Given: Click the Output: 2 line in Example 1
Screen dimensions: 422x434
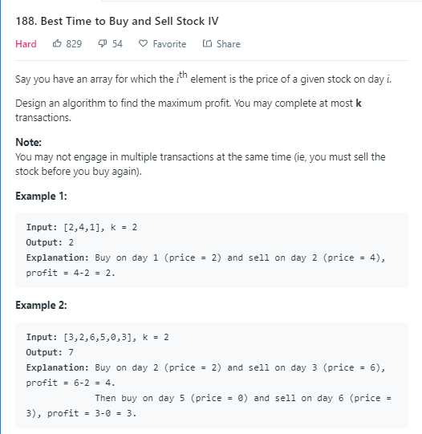Looking at the screenshot, I should 50,242.
